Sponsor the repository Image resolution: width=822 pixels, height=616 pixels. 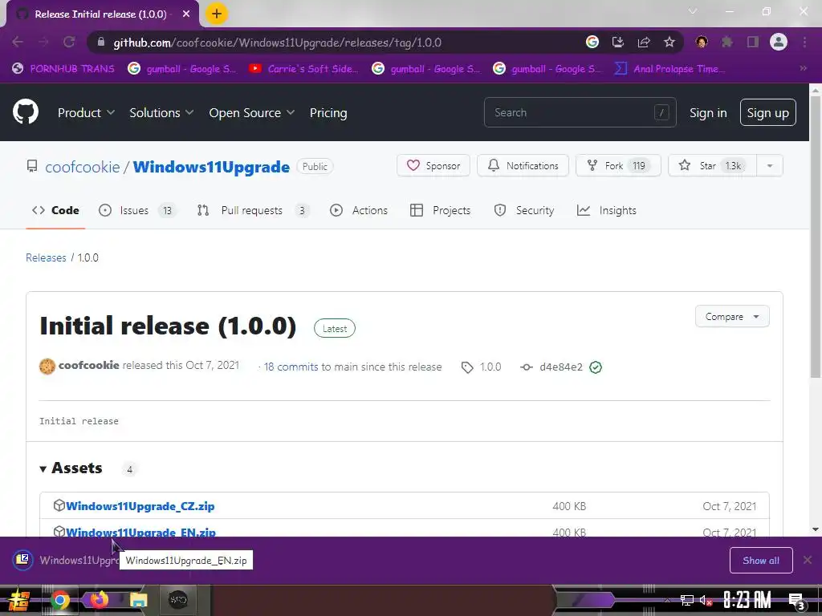pyautogui.click(x=433, y=165)
